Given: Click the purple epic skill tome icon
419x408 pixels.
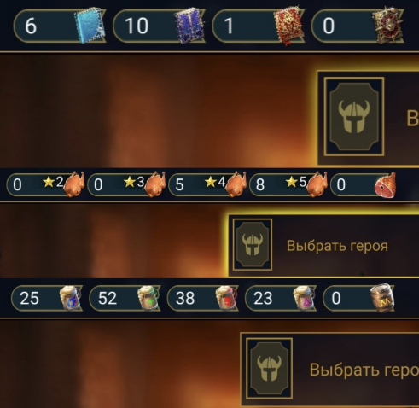Looking at the screenshot, I should [x=189, y=26].
